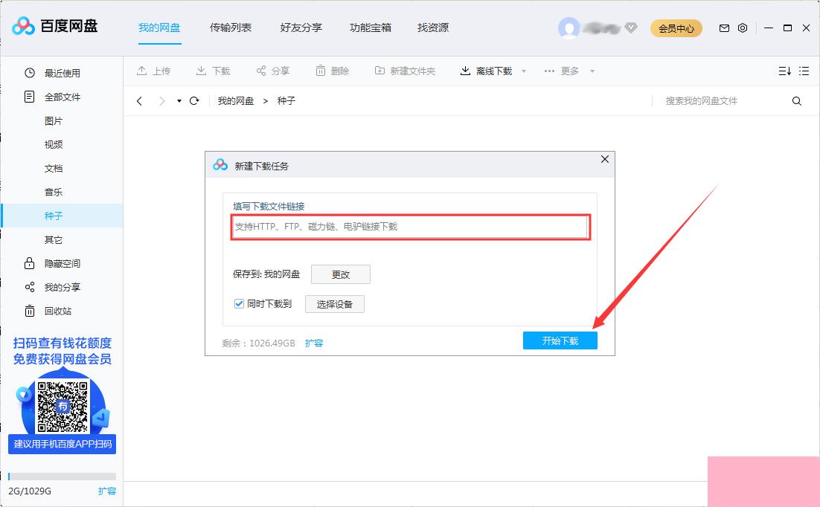Click the 2G/1029G storage text
The image size is (820, 507).
coord(30,491)
